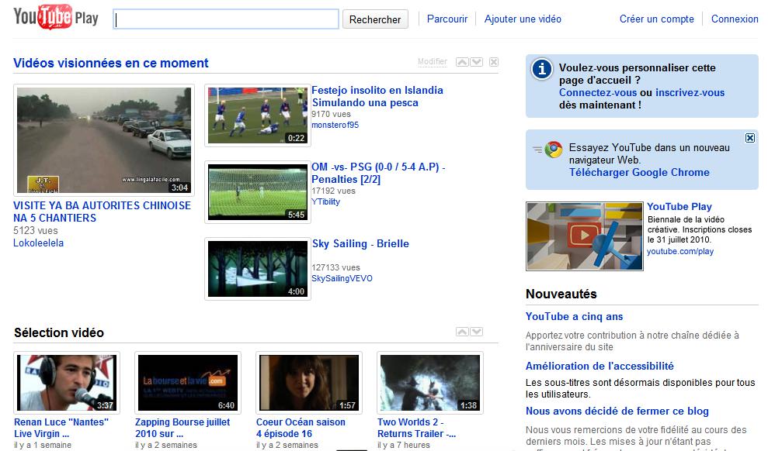This screenshot has width=768, height=451.
Task: Open the YouTube Play biennale thumbnail
Action: point(584,238)
